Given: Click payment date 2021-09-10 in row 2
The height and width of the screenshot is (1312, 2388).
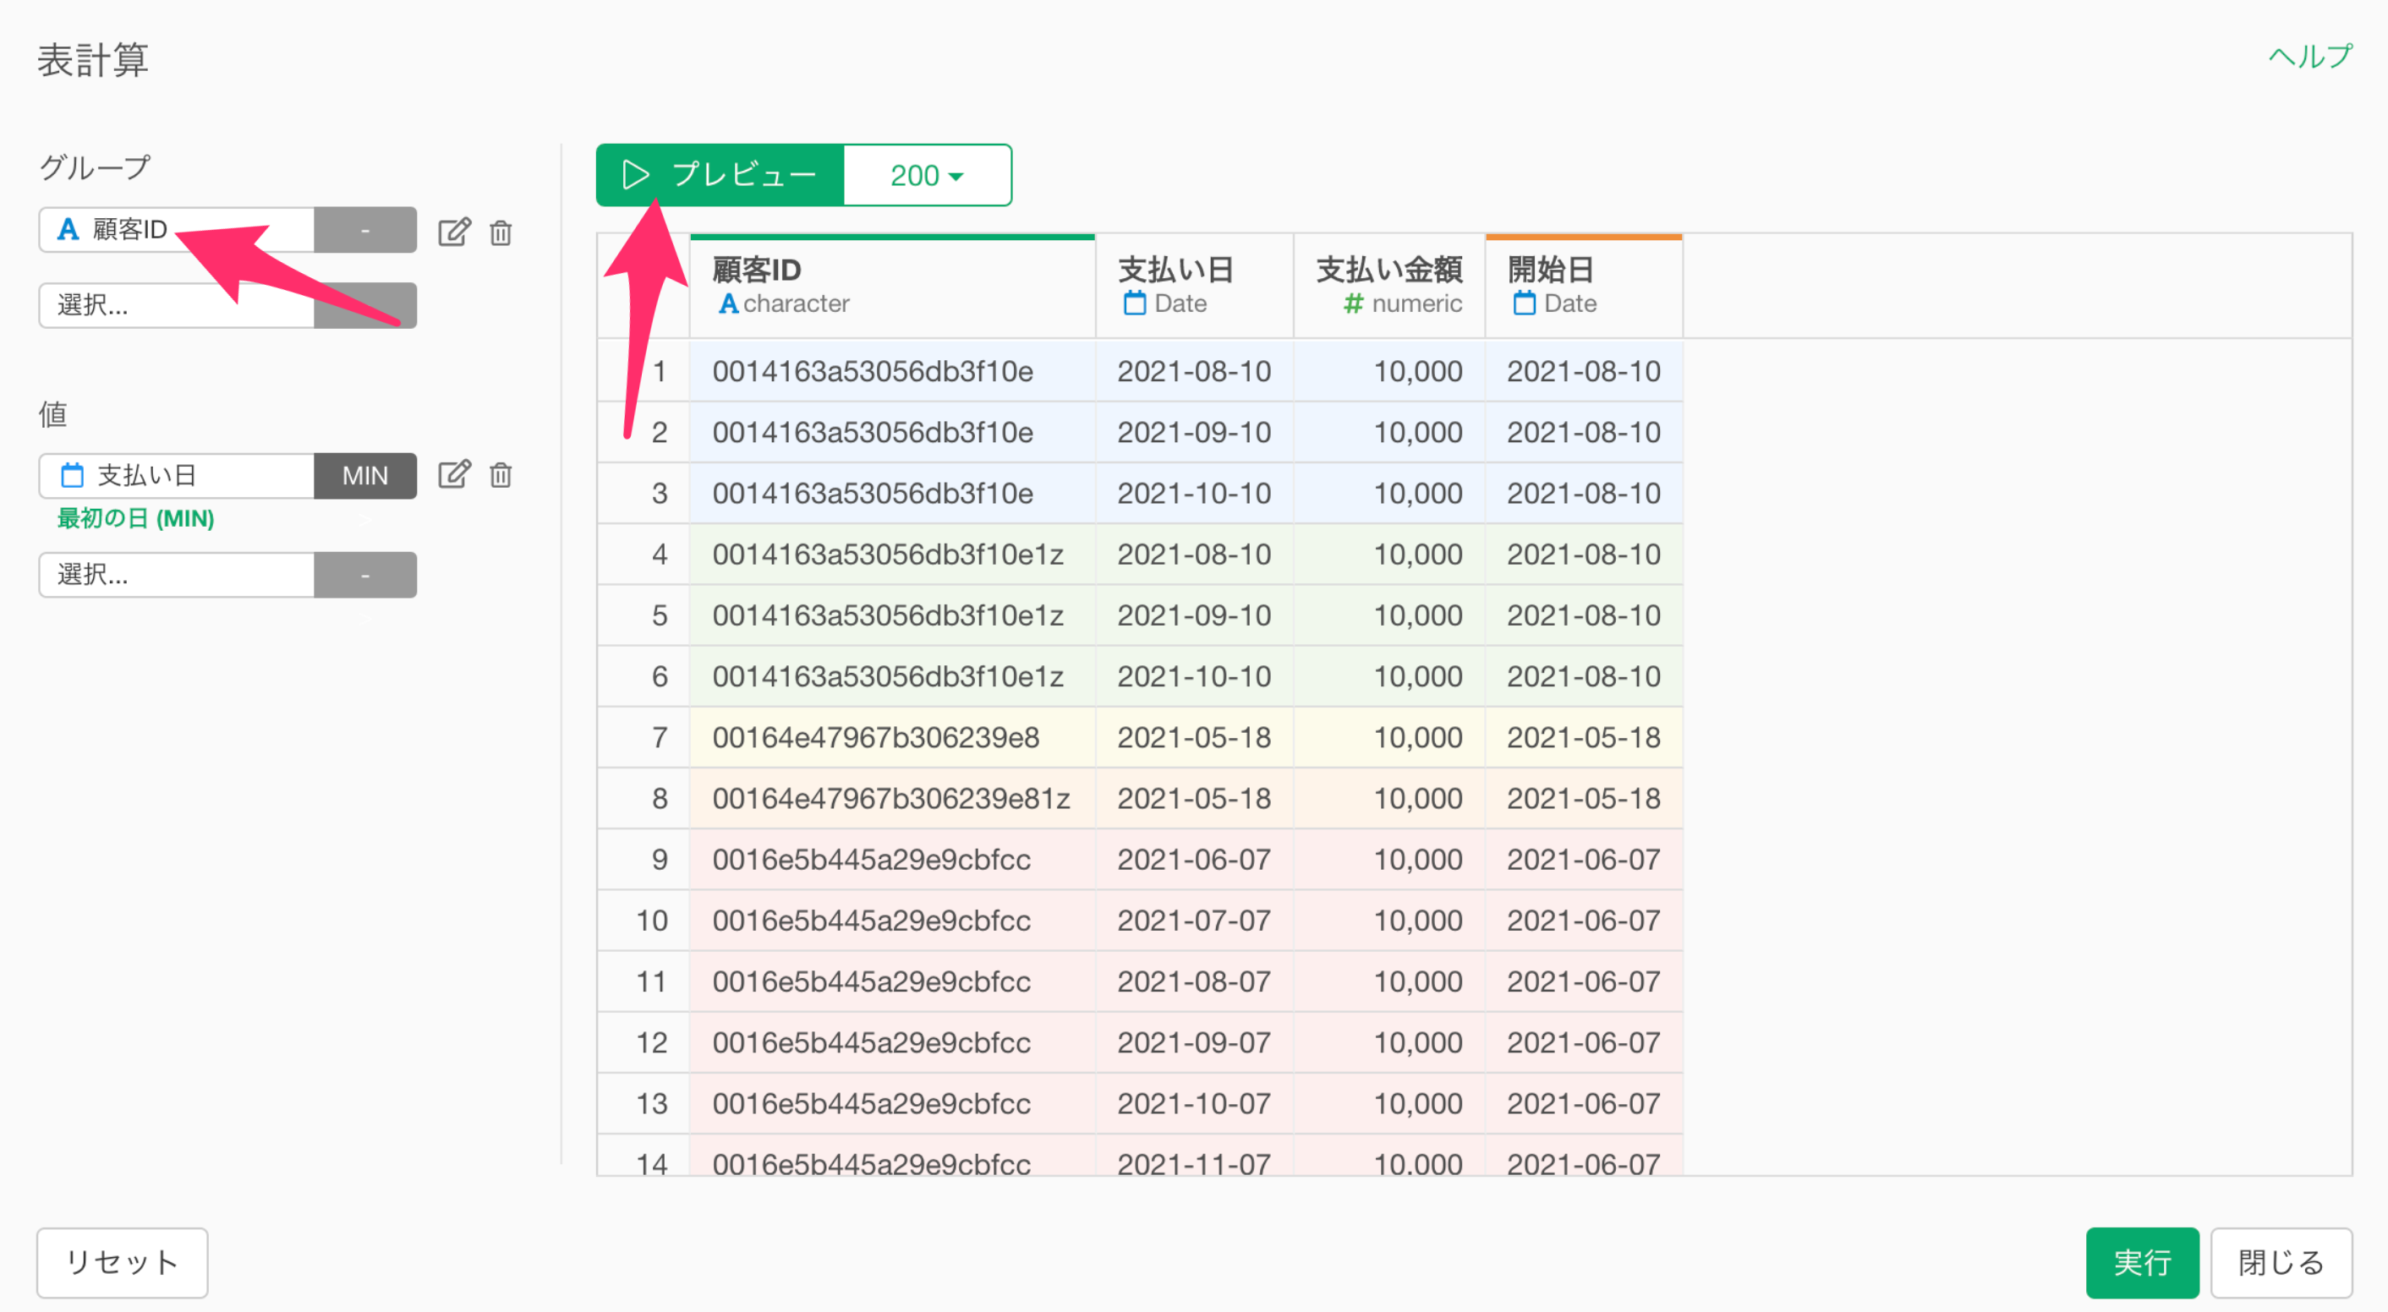Looking at the screenshot, I should 1194,433.
